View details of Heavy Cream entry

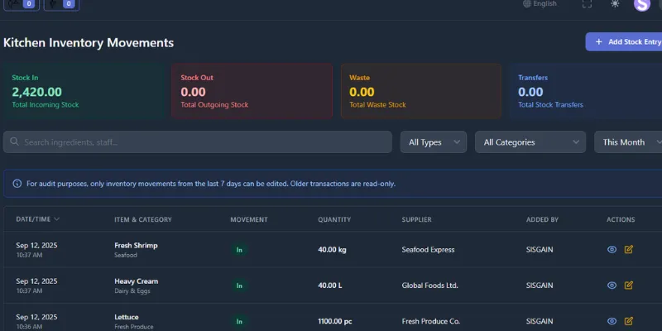click(x=612, y=285)
